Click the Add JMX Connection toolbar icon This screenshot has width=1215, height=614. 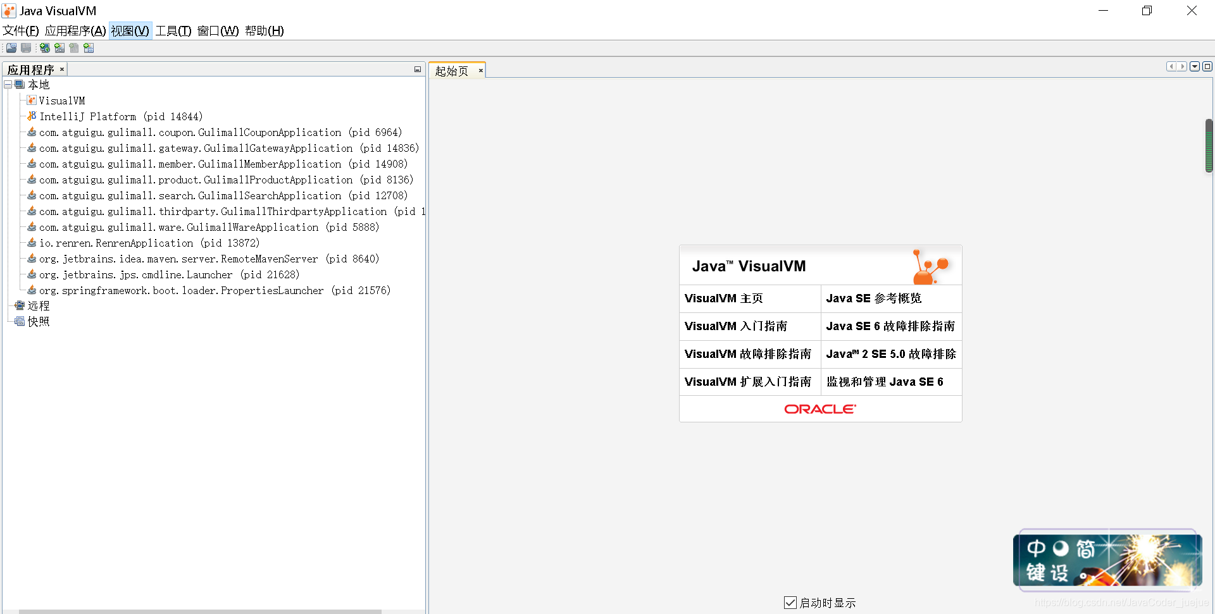pyautogui.click(x=59, y=48)
